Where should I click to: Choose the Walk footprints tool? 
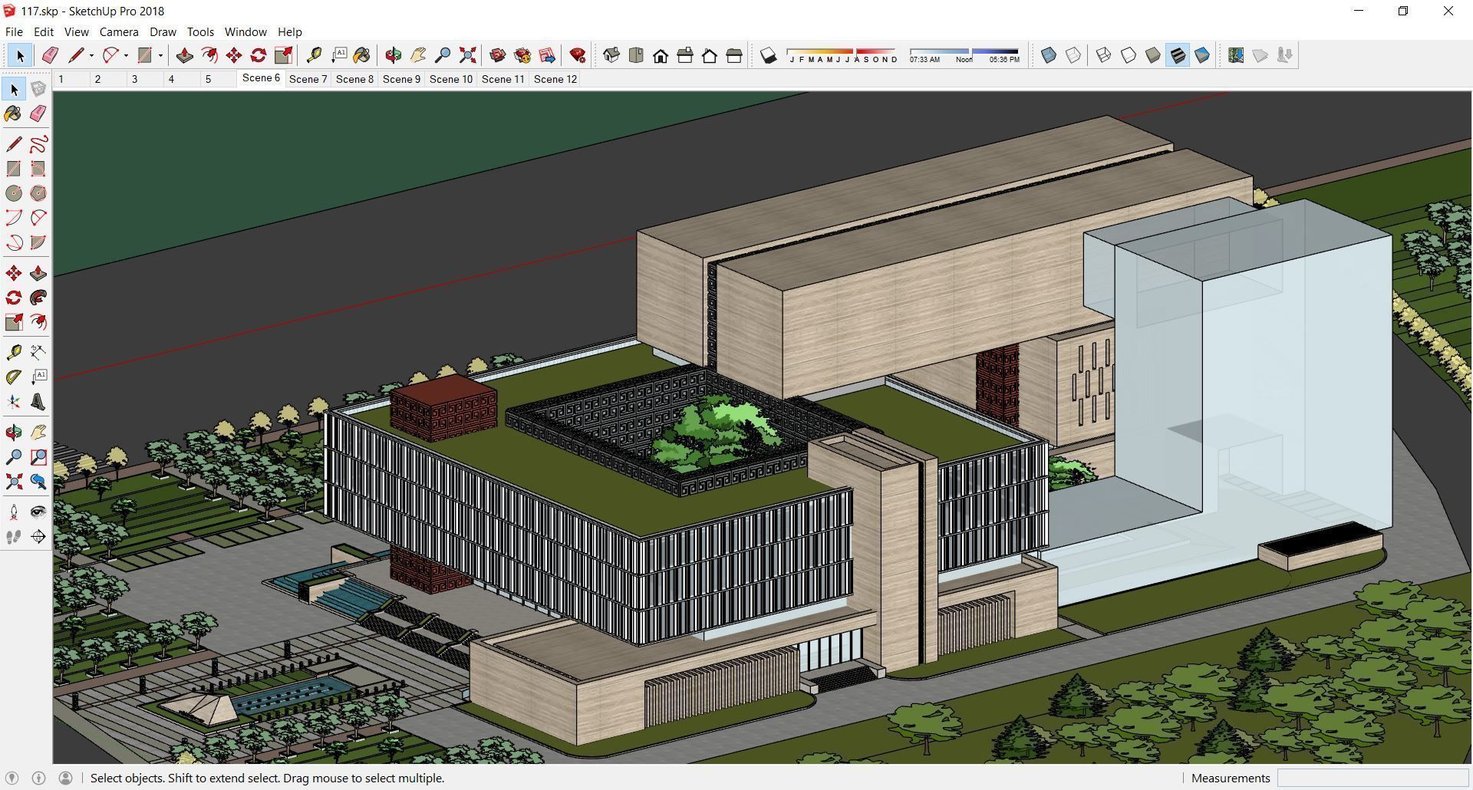point(14,537)
